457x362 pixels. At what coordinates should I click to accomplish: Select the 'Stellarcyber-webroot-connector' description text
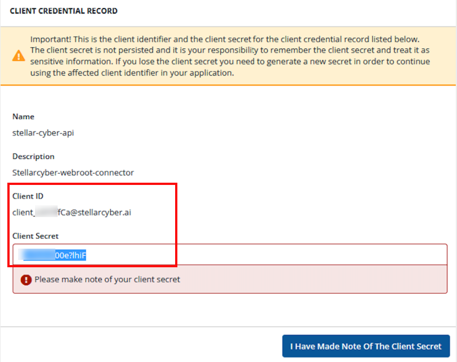coord(73,173)
